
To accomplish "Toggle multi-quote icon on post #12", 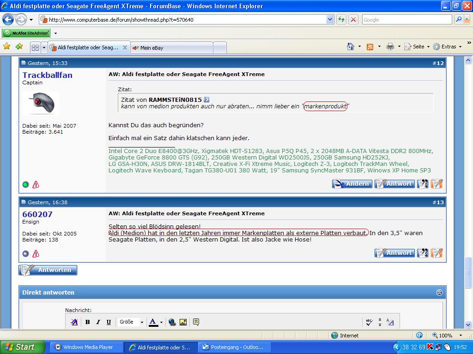I will [423, 183].
